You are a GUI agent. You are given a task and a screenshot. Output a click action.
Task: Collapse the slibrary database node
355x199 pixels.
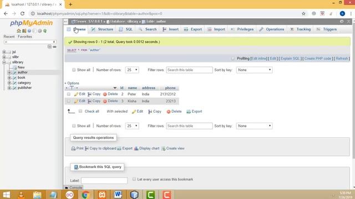pos(4,62)
